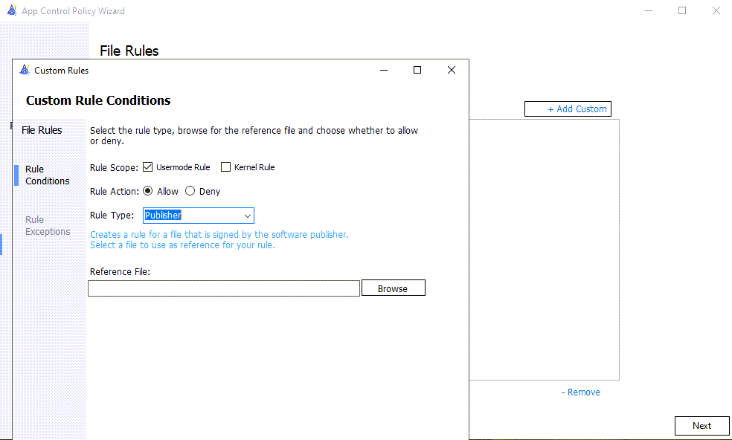Select the Deny rule action
Viewport: 732px width, 440px height.
pos(188,191)
